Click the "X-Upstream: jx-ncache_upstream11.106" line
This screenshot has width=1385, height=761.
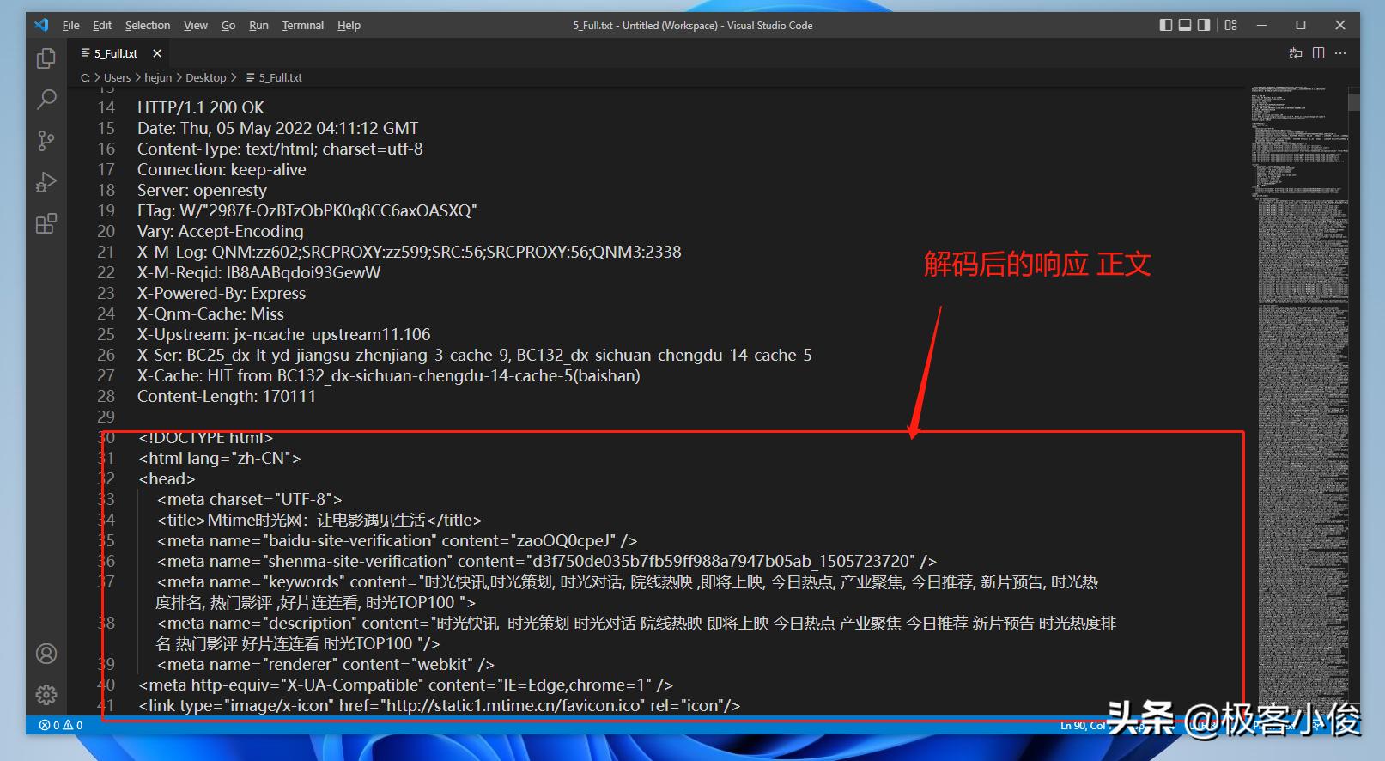283,334
